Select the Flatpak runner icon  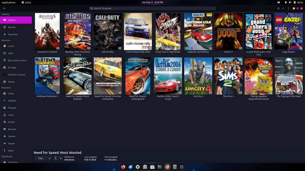(x=5, y=108)
